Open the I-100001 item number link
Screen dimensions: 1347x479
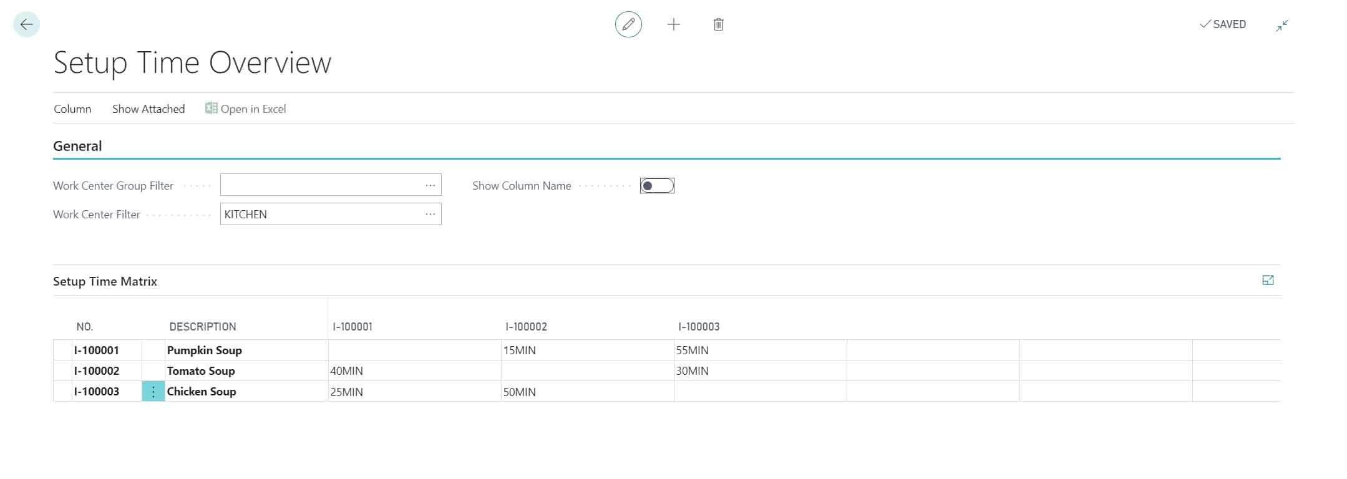[97, 351]
